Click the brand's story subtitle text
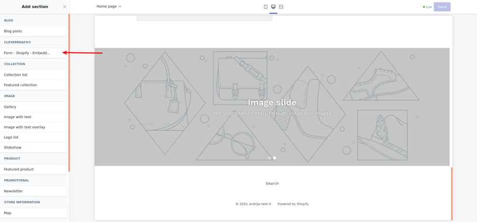This screenshot has height=222, width=477. [x=272, y=114]
